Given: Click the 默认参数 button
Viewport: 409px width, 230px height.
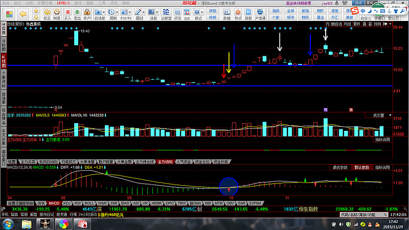Looking at the screenshot, I should coord(360,167).
